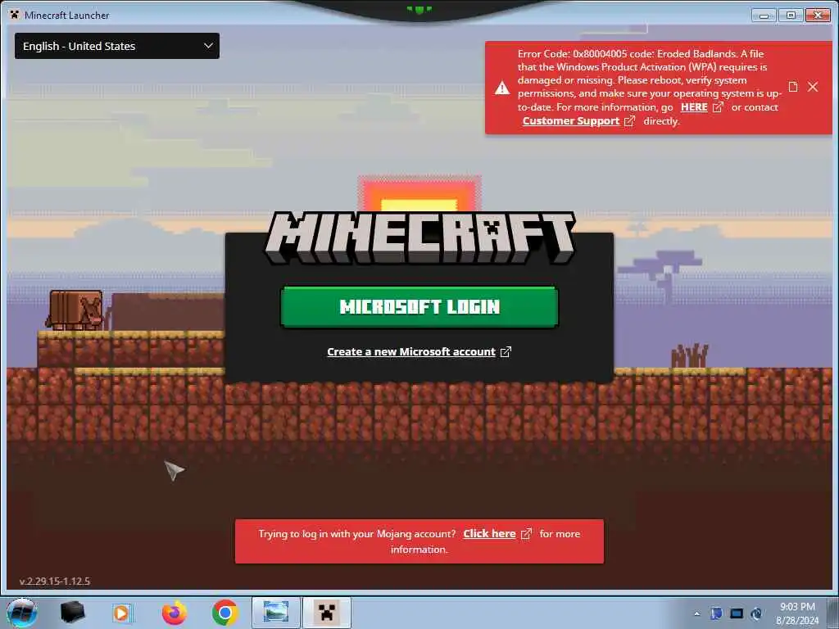
Task: Switch to the picture viewer taskbar item
Action: tap(275, 613)
